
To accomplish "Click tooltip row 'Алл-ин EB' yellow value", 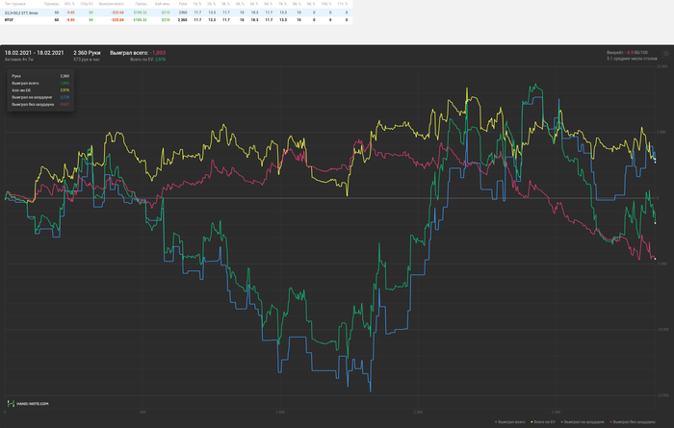I will point(65,90).
